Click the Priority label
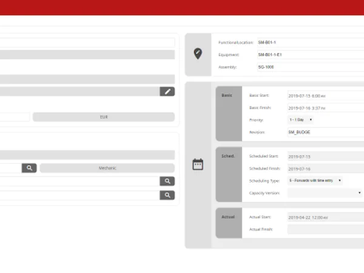This screenshot has width=364, height=273. click(x=256, y=120)
